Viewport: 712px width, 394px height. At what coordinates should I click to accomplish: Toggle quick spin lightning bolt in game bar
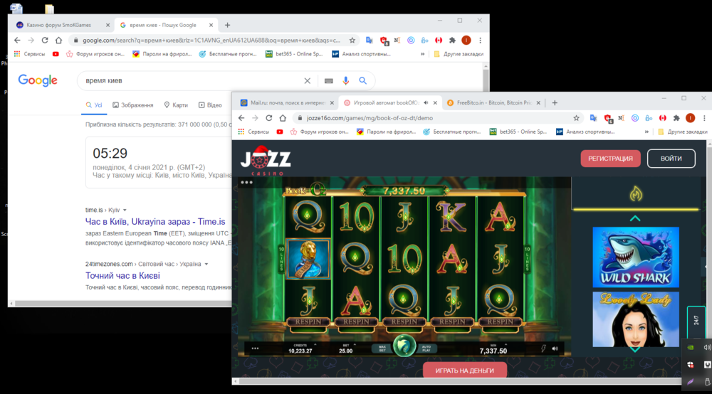coord(543,348)
